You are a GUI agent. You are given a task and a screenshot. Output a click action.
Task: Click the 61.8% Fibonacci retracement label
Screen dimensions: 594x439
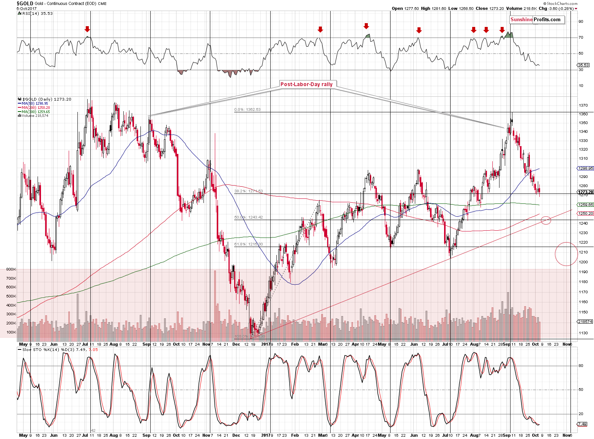(x=248, y=244)
